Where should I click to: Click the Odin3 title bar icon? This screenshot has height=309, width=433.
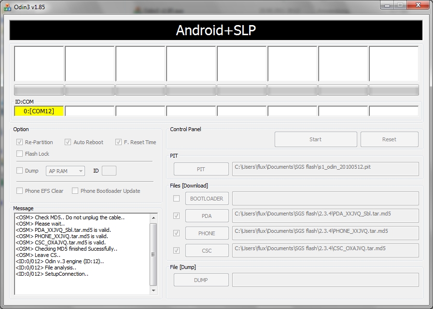[7, 7]
